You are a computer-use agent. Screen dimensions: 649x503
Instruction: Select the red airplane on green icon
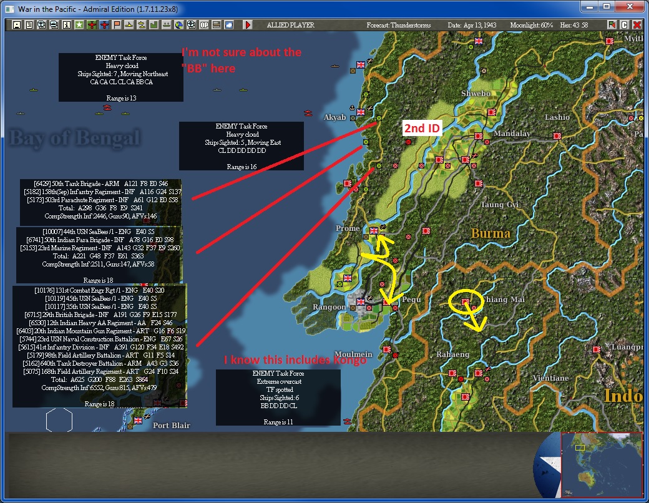click(x=92, y=25)
